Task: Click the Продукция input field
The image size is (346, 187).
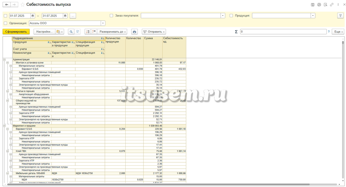Action: click(x=281, y=16)
